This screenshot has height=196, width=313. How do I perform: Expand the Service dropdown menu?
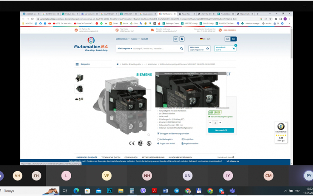coord(135,39)
